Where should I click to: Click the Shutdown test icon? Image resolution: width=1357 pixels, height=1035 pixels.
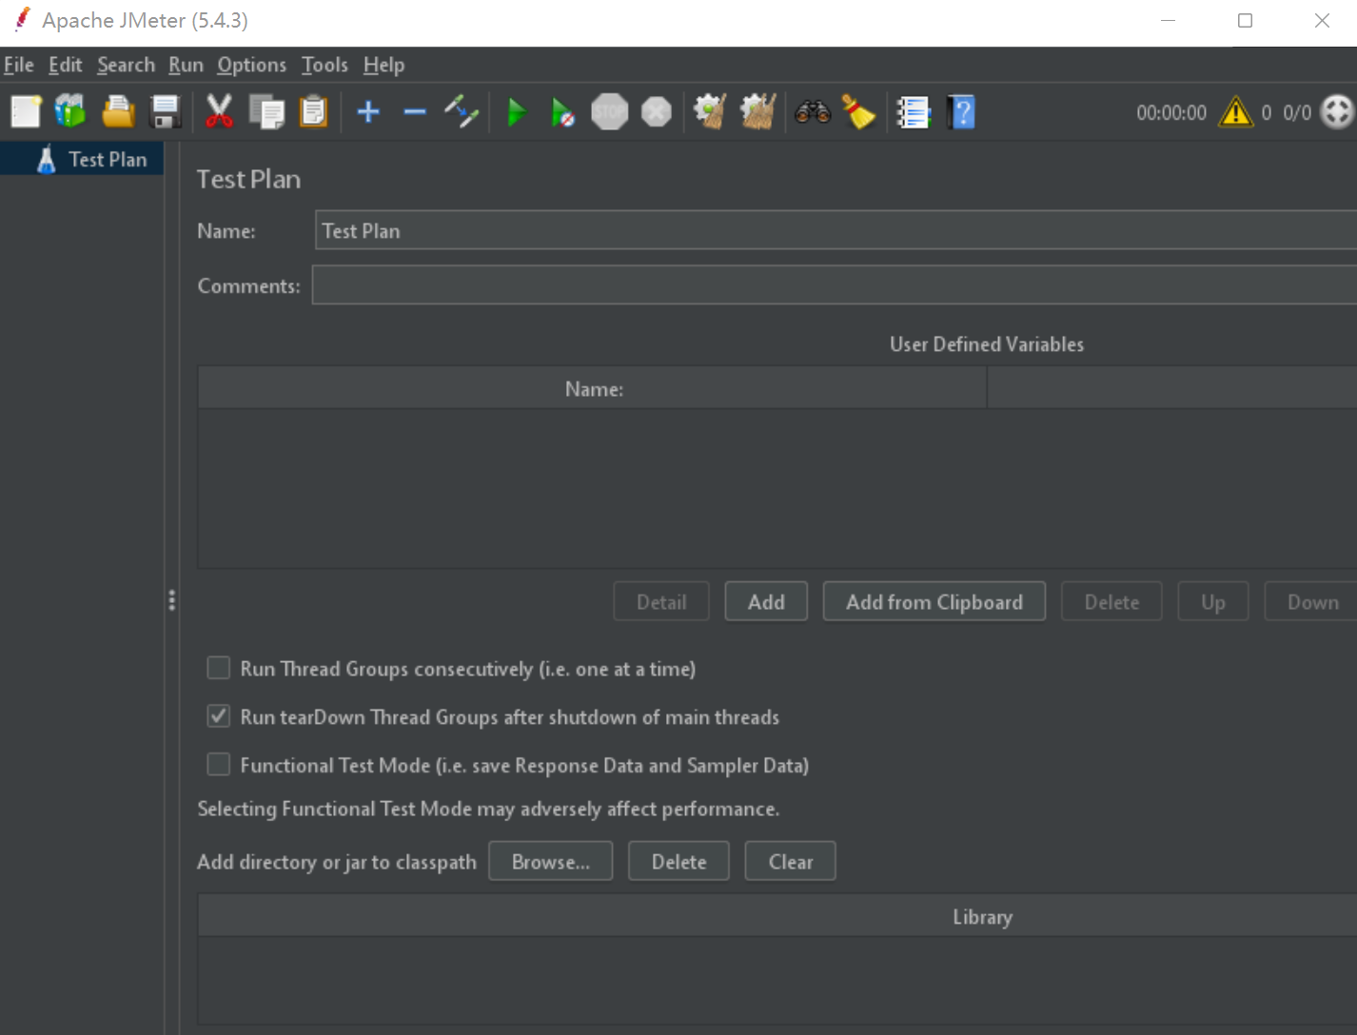657,112
